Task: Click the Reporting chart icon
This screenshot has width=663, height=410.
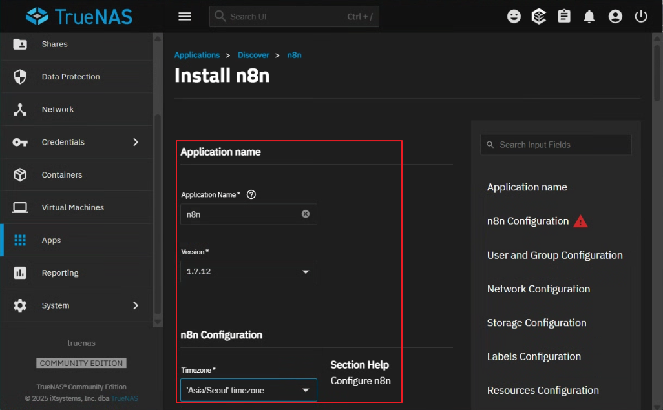Action: [20, 272]
